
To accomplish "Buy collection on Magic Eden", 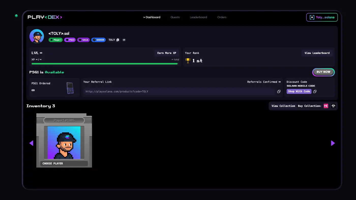I will [x=326, y=106].
